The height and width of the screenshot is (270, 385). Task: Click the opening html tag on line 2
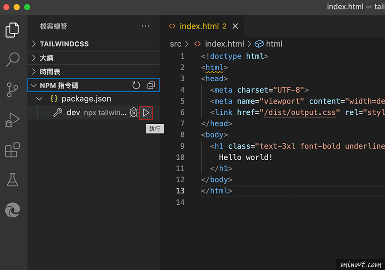tap(214, 68)
